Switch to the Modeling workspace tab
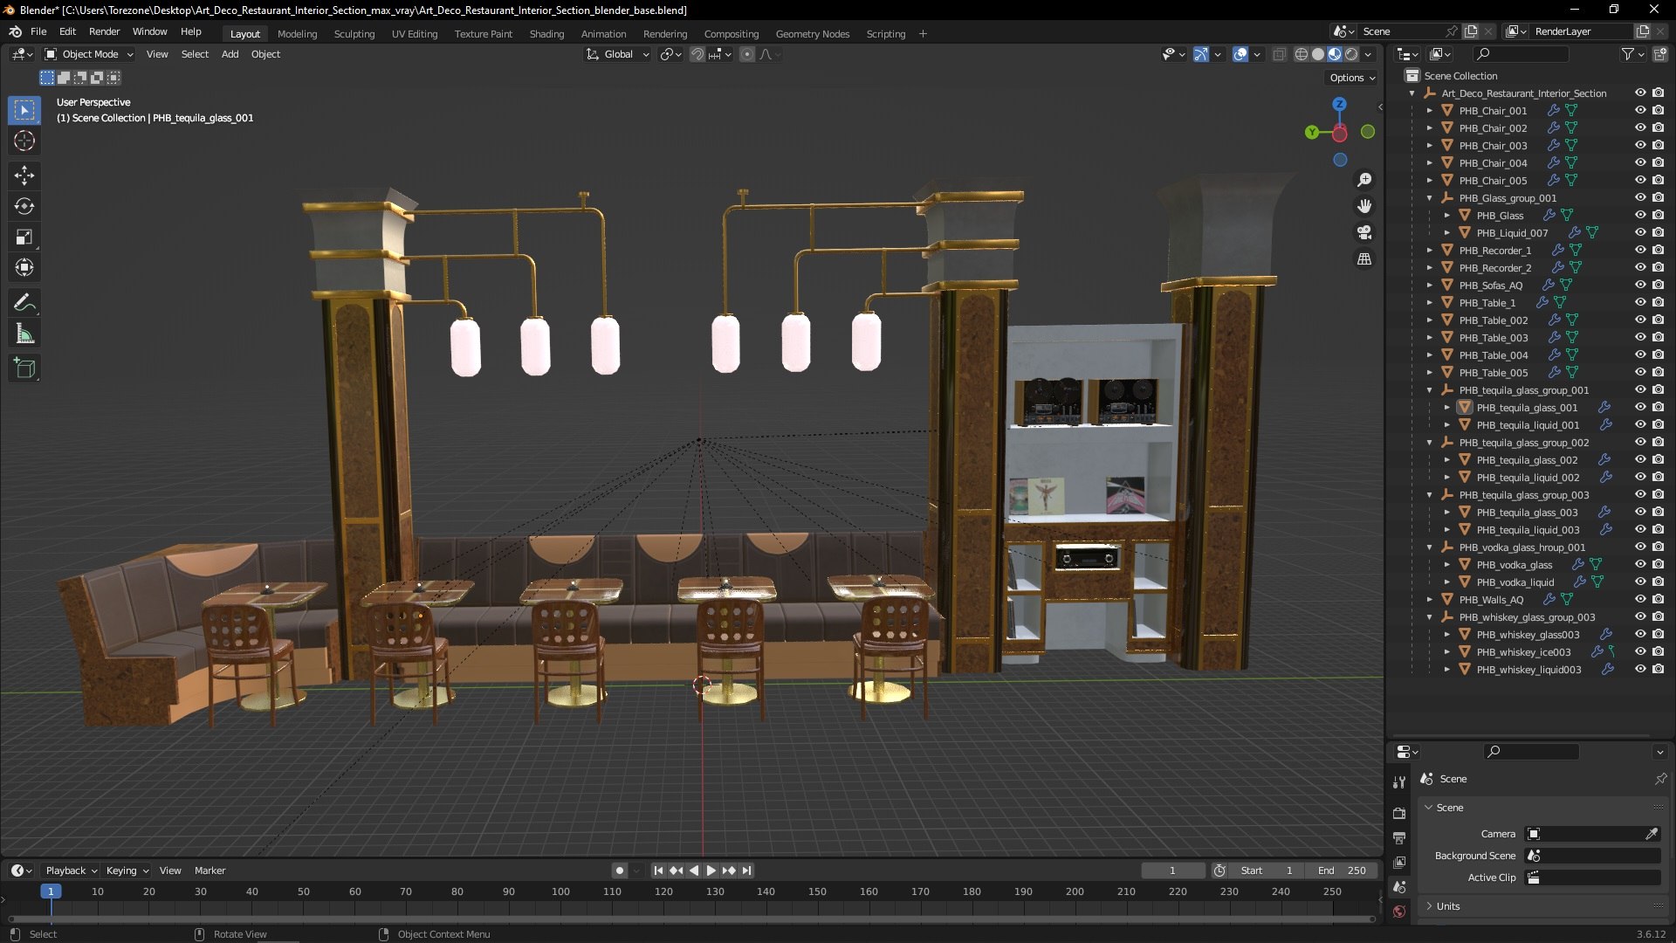Screen dimensions: 1676x943 297,34
